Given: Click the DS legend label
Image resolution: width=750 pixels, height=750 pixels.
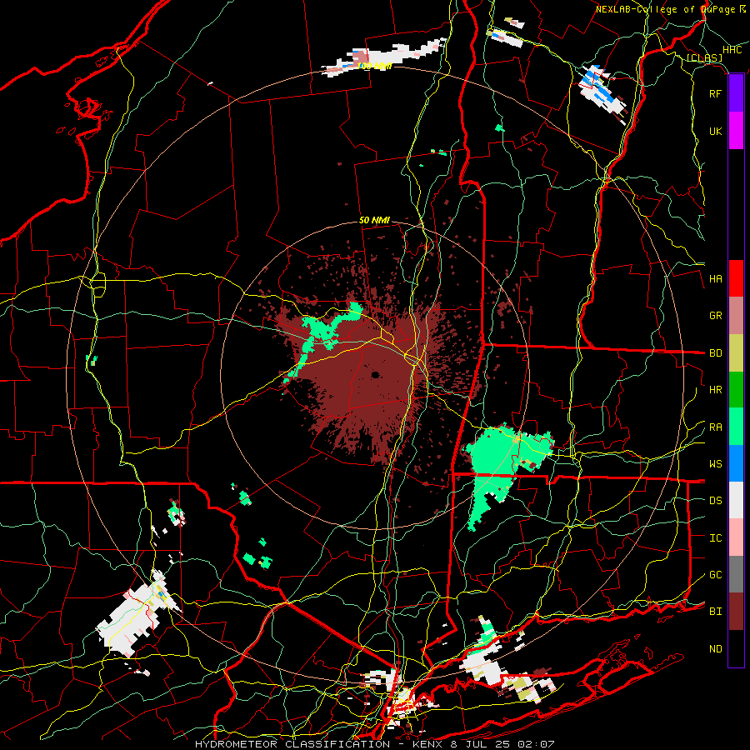Looking at the screenshot, I should click(715, 501).
